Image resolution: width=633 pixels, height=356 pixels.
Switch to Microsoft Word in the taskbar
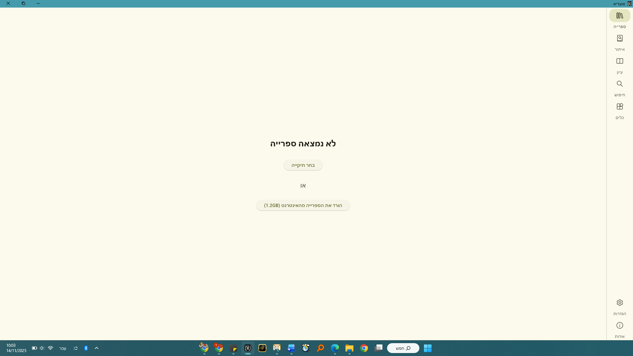291,348
